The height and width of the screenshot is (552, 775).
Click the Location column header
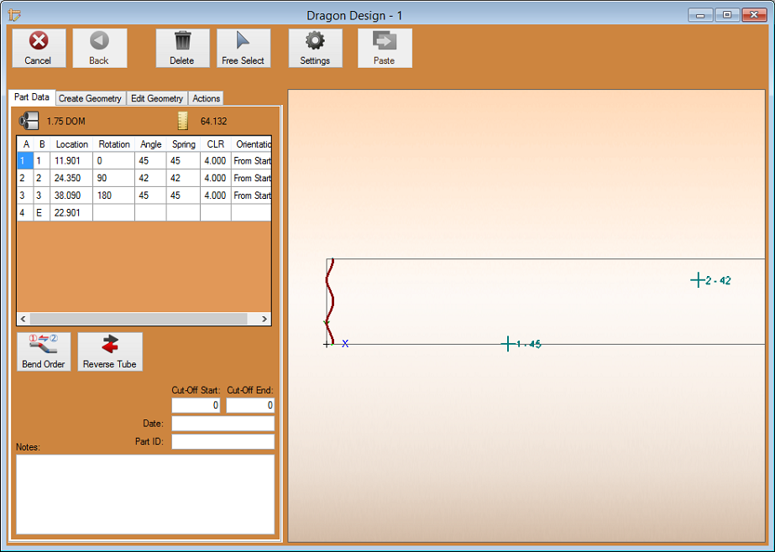(x=71, y=144)
